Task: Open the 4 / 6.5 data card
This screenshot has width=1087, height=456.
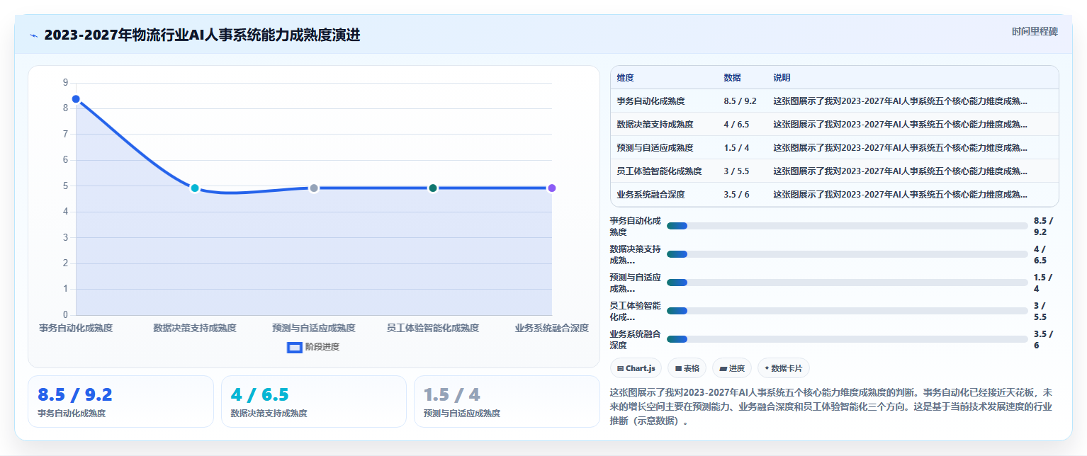Action: click(x=314, y=401)
